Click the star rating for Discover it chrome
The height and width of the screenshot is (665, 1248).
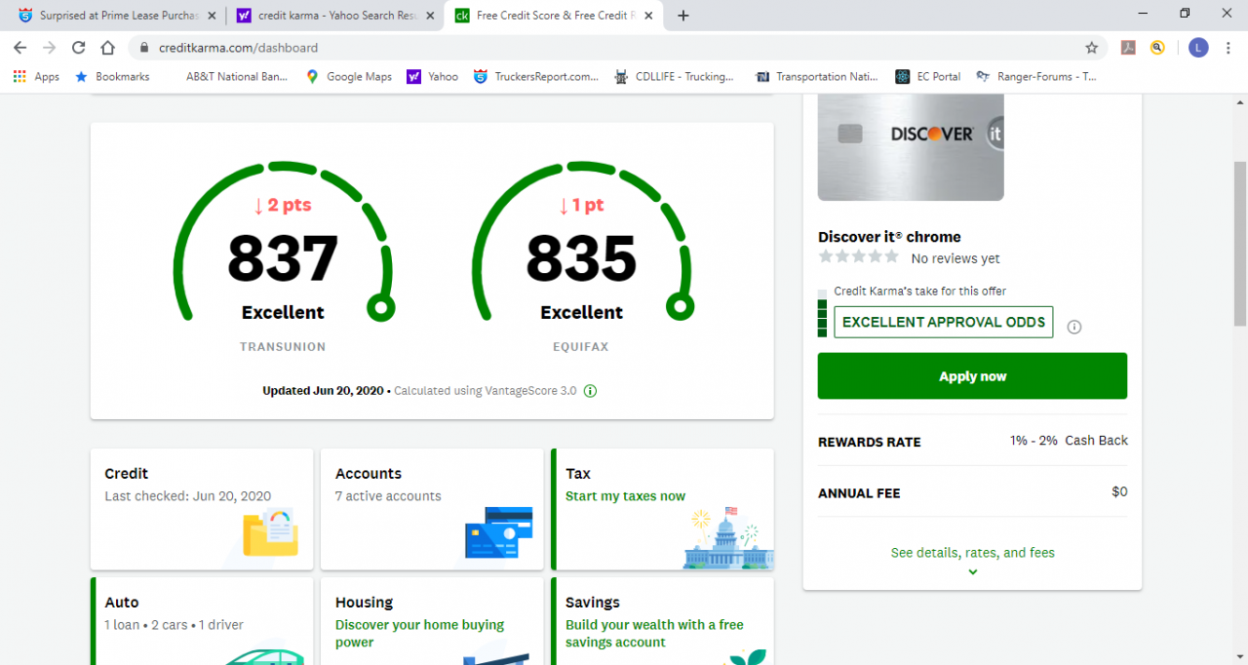[858, 256]
